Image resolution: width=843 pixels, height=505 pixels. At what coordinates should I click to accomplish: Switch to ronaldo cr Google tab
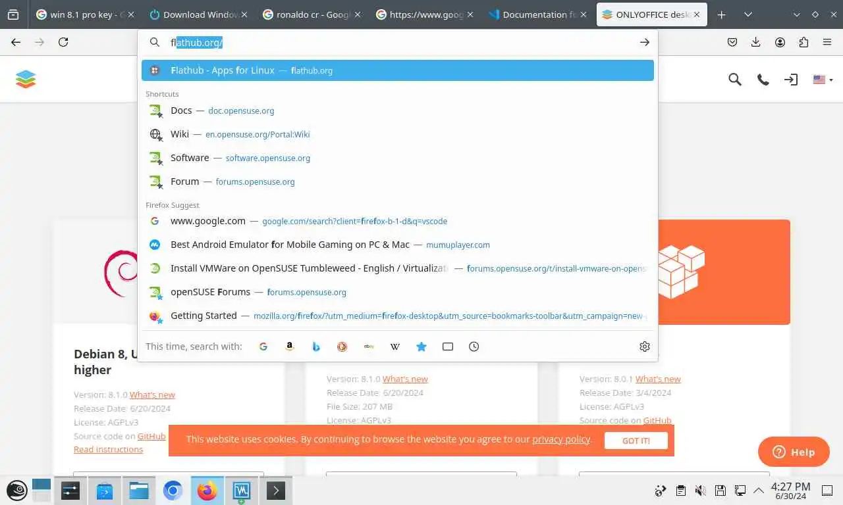point(312,14)
